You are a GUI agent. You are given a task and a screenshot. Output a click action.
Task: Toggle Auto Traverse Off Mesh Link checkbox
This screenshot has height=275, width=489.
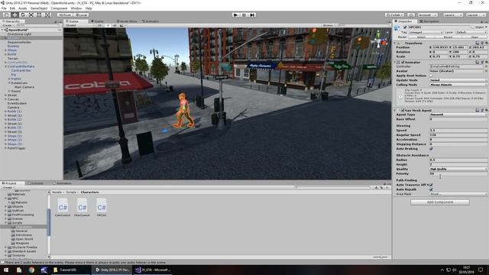click(x=431, y=185)
